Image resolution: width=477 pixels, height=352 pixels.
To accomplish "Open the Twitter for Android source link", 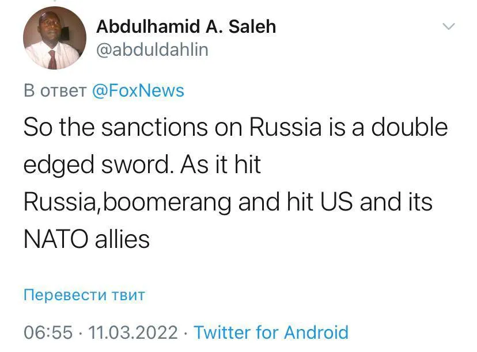I will [x=271, y=332].
